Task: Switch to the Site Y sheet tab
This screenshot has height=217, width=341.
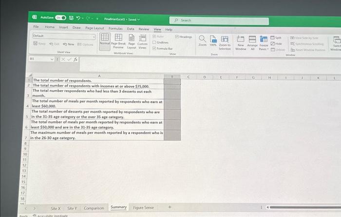Action: (72, 208)
